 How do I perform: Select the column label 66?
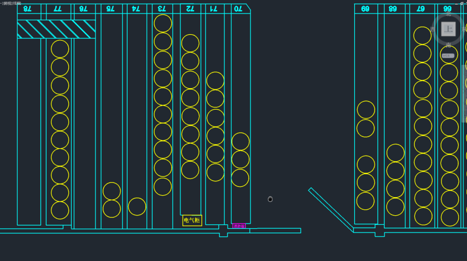(448, 9)
